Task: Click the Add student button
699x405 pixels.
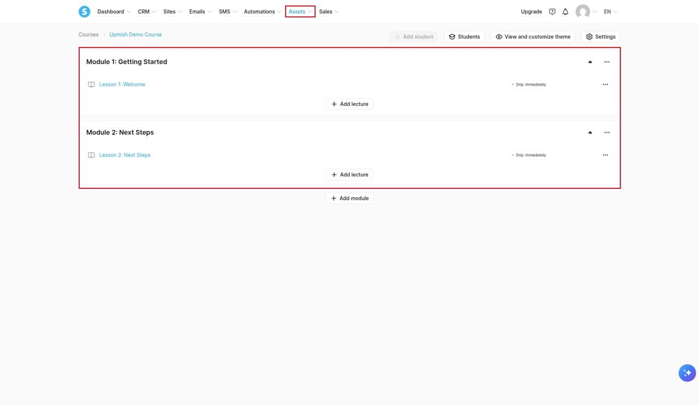Action: [x=414, y=37]
